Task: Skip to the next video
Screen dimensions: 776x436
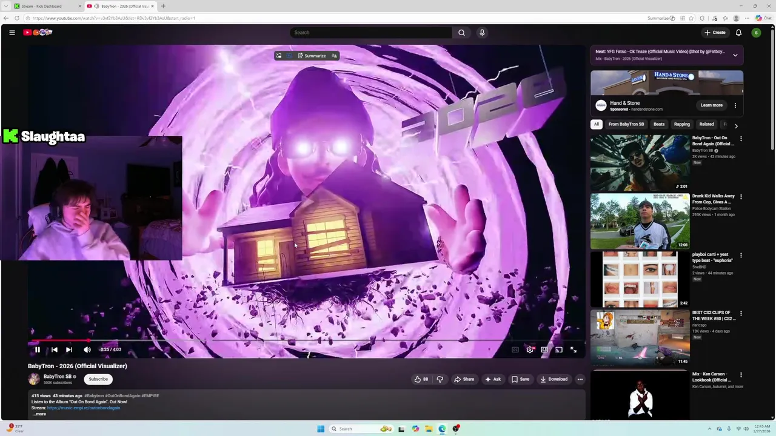Action: point(69,349)
